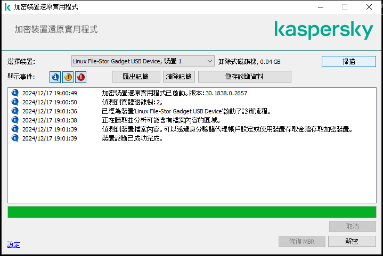Image resolution: width=383 pixels, height=256 pixels.
Task: Click the 儲存診斷資料 save diagnostics button
Action: click(x=245, y=77)
